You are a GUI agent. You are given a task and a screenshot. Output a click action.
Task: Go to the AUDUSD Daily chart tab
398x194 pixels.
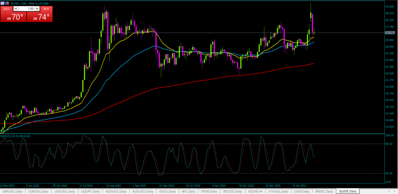[x=143, y=191]
